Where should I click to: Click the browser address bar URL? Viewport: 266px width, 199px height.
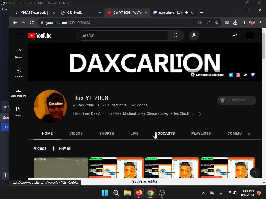(68, 23)
